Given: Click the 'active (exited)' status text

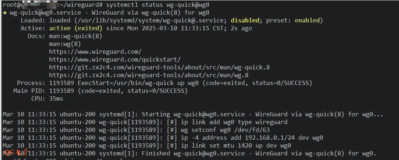Looking at the screenshot, I should click(x=75, y=28).
